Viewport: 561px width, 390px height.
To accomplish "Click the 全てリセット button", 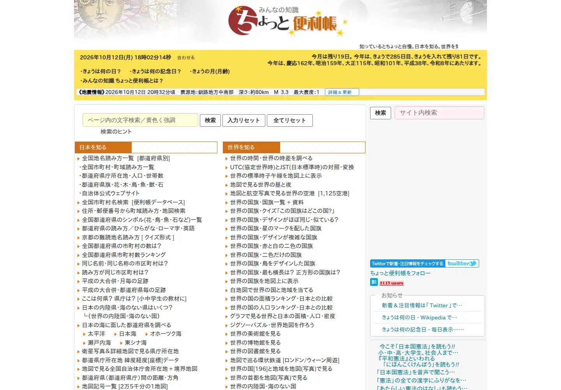I will pyautogui.click(x=289, y=121).
